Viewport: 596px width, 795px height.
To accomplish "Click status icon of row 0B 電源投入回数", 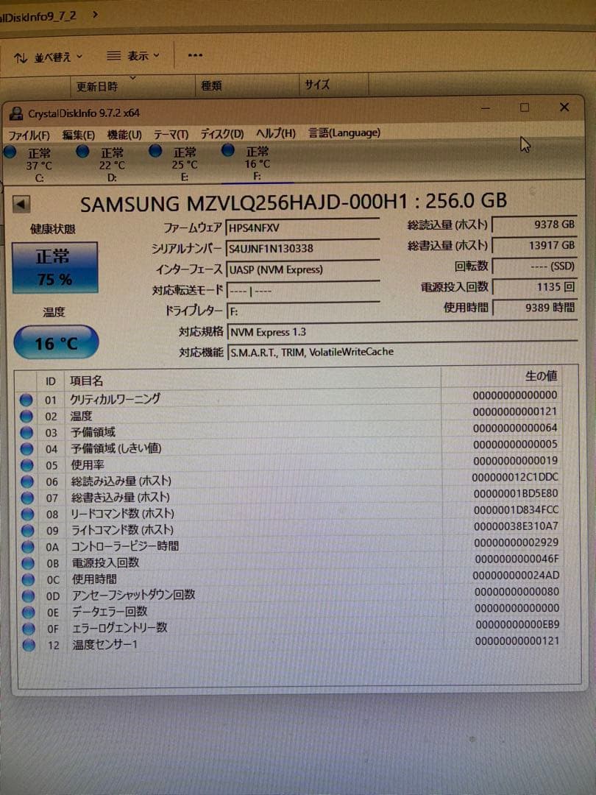I will 29,563.
